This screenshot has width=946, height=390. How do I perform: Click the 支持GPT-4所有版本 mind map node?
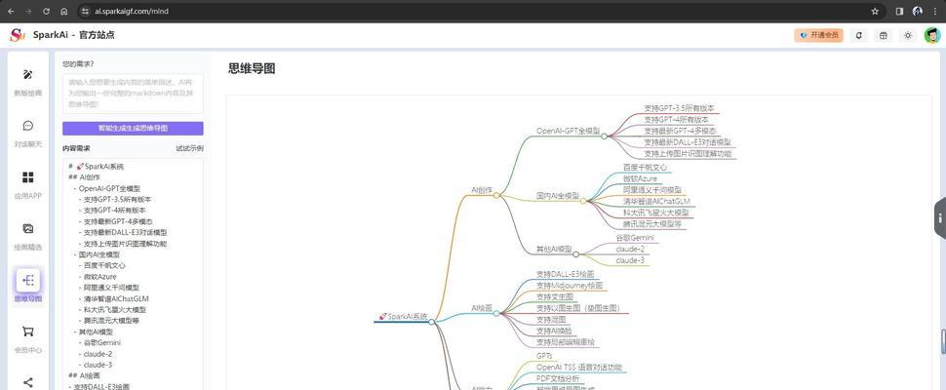click(x=676, y=120)
